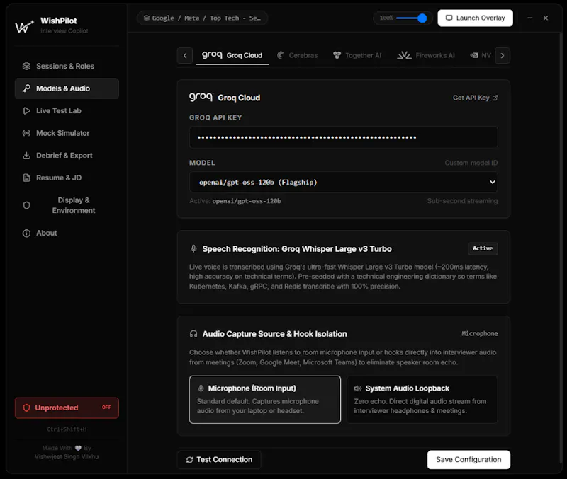Adjust the 100% opacity slider
The width and height of the screenshot is (567, 479).
click(x=412, y=18)
